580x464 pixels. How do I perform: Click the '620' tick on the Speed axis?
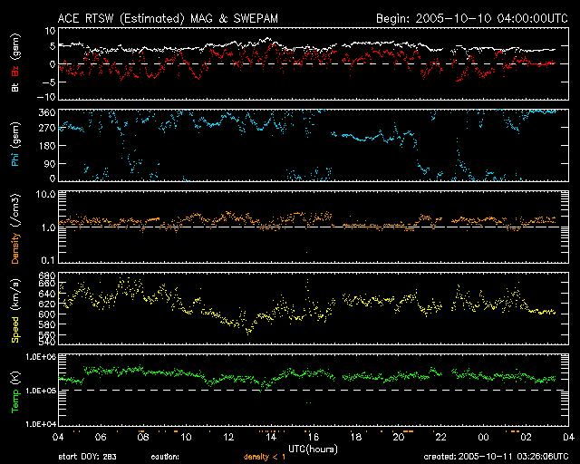pos(46,304)
